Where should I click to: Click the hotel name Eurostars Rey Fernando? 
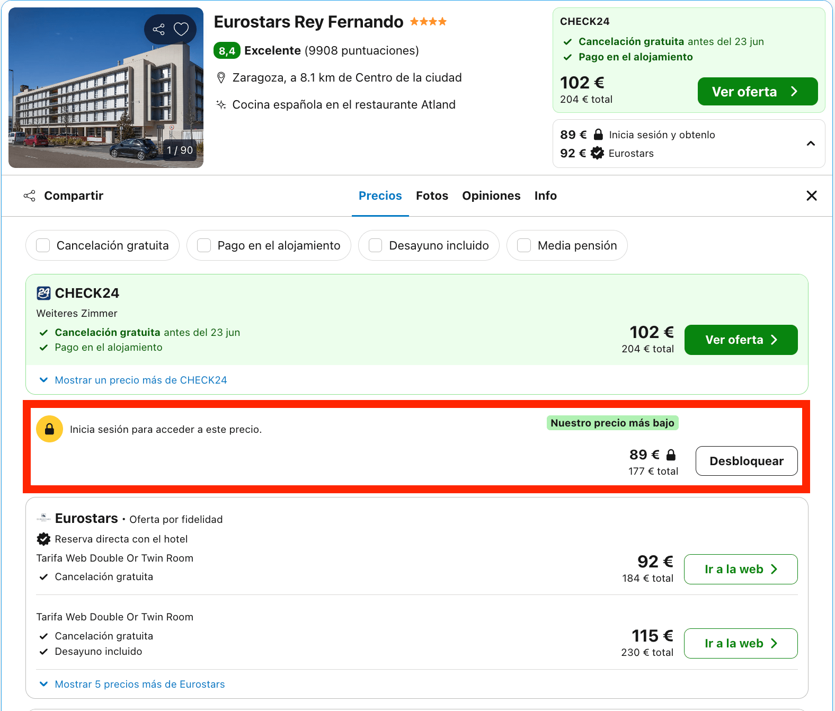(308, 22)
